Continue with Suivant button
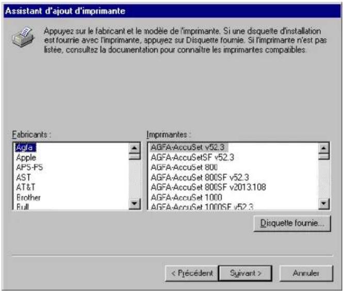Screen dimensions: 343x291 [x=246, y=273]
